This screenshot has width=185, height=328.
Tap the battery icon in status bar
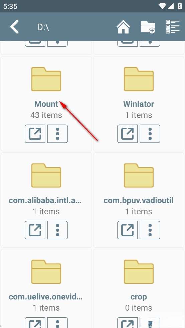point(180,6)
